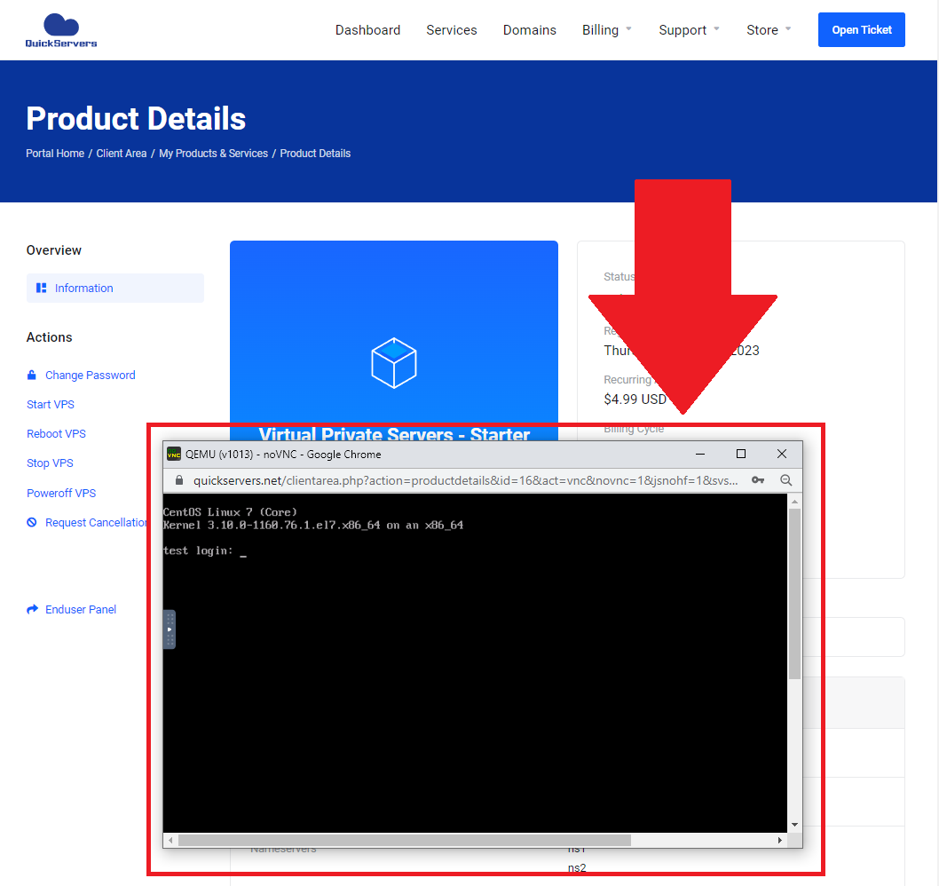Close the QEMU noVNC window
Screen dimensions: 939x886
782,454
